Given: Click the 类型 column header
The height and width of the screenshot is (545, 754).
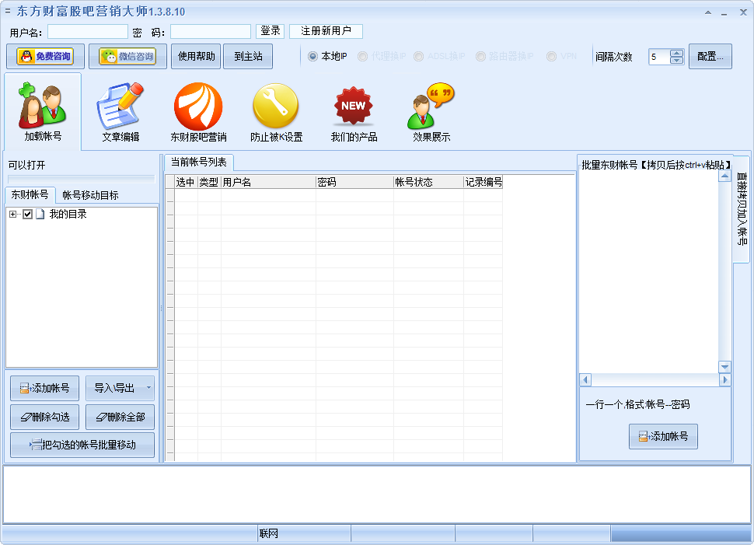Looking at the screenshot, I should (209, 182).
